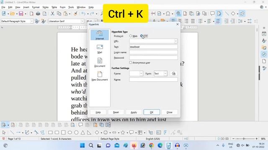The image size is (268, 150).
Task: Select the drawing toolbar Rectangle tool
Action: [50, 132]
